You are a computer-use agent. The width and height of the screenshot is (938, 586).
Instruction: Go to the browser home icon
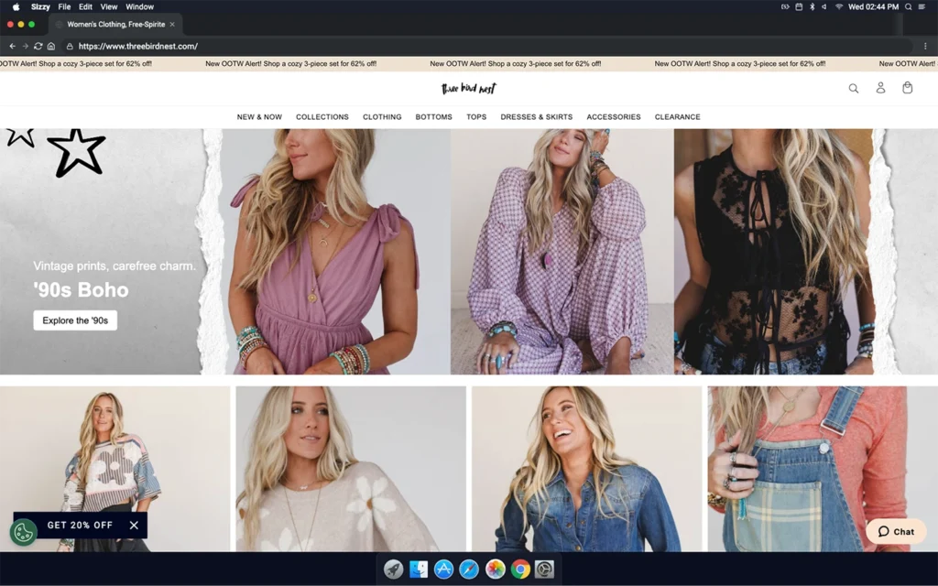tap(51, 46)
